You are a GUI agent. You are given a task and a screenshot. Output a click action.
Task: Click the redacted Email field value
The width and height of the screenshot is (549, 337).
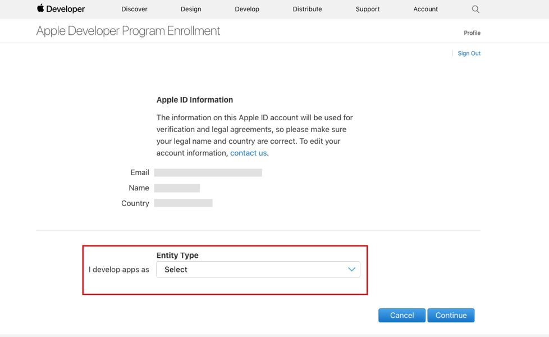208,172
